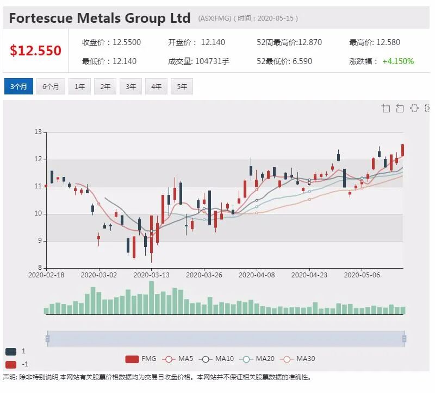The image size is (435, 393).
Task: Click the 最低价：12.140 text
Action: (x=109, y=61)
